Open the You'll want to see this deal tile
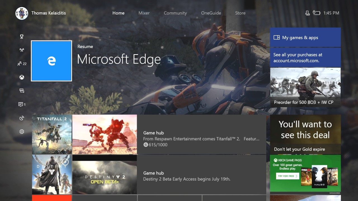Screen dimensions: 358x201 [305, 134]
